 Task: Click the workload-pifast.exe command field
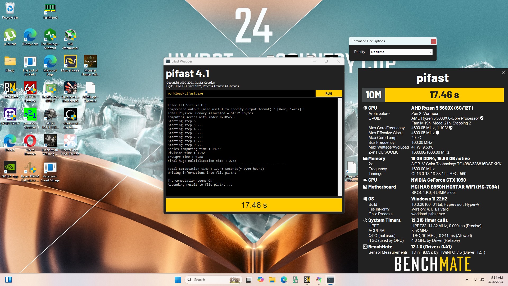coord(240,93)
